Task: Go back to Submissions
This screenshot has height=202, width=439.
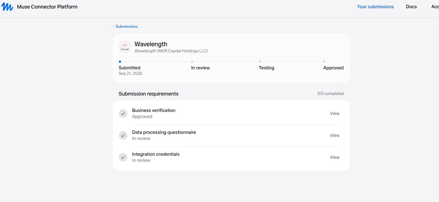Action: click(126, 26)
